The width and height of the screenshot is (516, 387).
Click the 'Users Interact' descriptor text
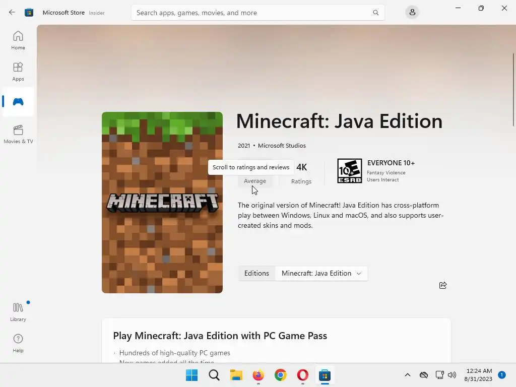pos(383,180)
